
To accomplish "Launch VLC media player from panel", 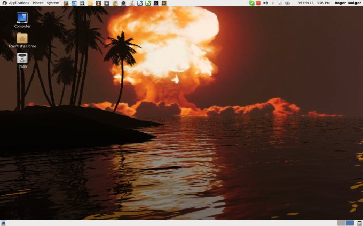I will (98, 3).
